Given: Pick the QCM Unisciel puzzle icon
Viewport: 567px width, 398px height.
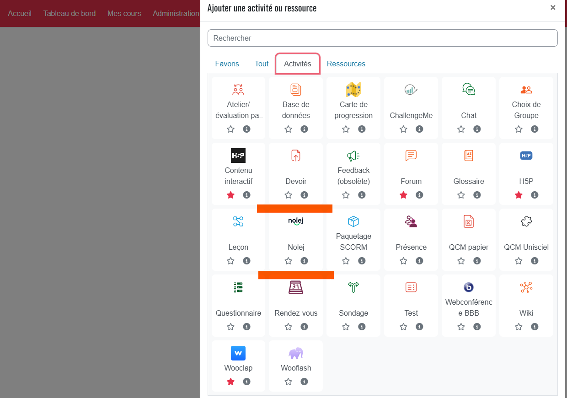Looking at the screenshot, I should tap(526, 221).
